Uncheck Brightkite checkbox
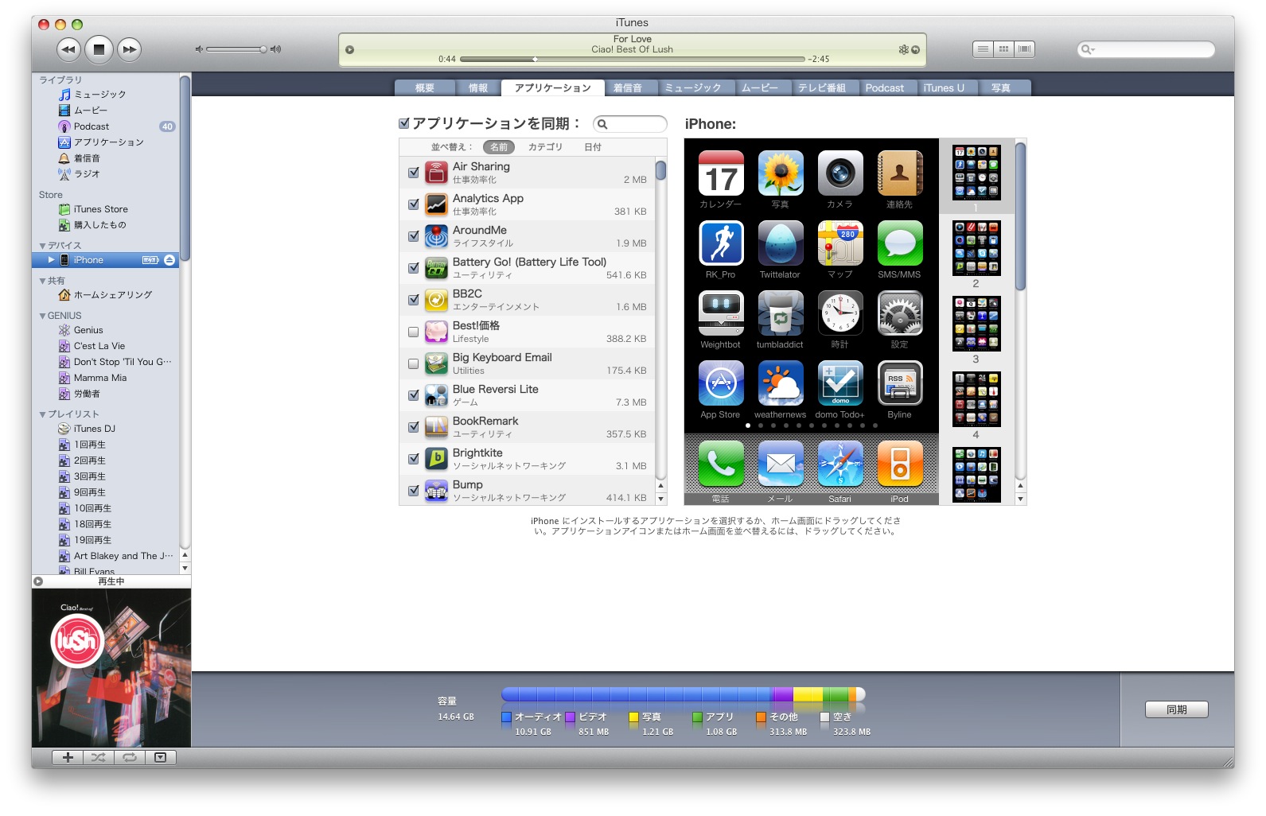 [413, 459]
